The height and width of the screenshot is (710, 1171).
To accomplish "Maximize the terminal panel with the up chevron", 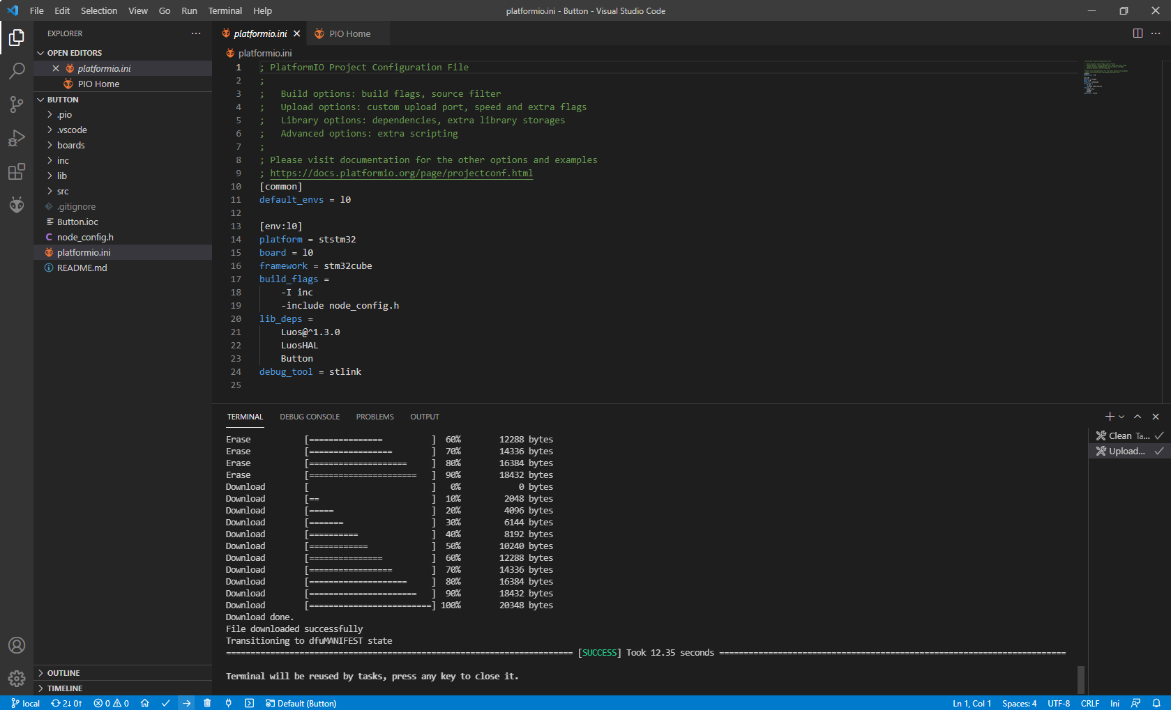I will (x=1138, y=417).
